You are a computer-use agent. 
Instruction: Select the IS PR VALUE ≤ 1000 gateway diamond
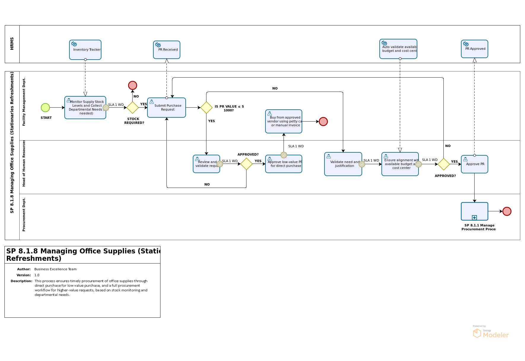pos(206,108)
